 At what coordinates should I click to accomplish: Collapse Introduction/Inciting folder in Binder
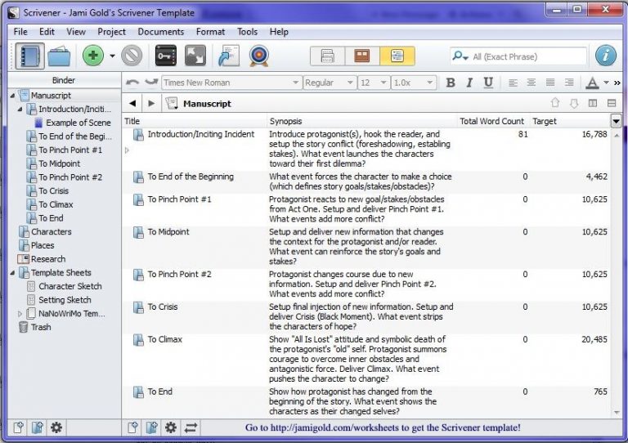tap(20, 109)
